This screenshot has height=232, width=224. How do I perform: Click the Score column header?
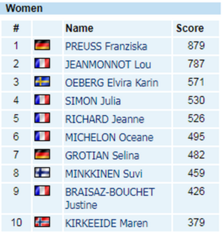(x=190, y=28)
